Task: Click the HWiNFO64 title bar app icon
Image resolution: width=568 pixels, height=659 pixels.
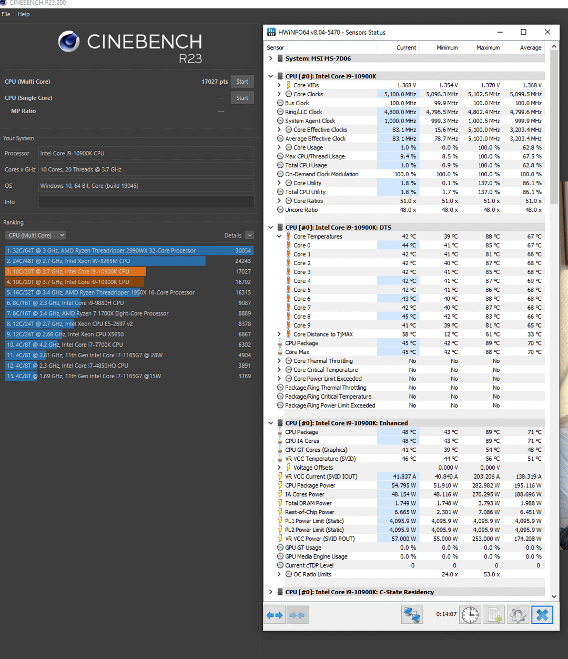Action: pos(271,32)
